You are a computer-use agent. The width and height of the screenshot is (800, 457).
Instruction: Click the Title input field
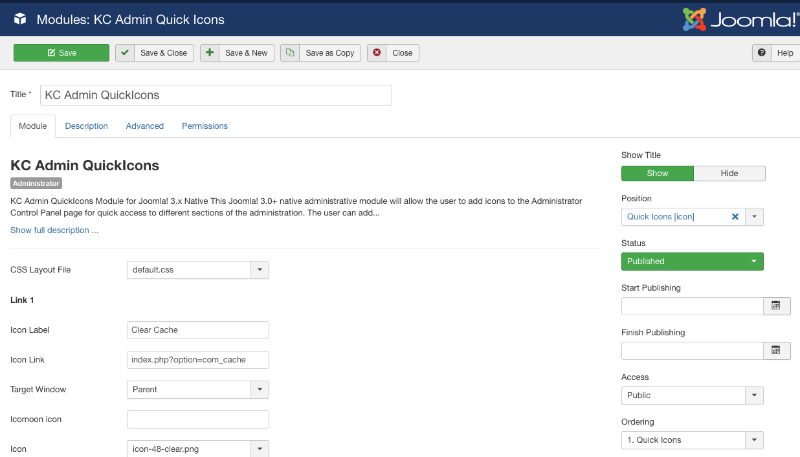(216, 95)
